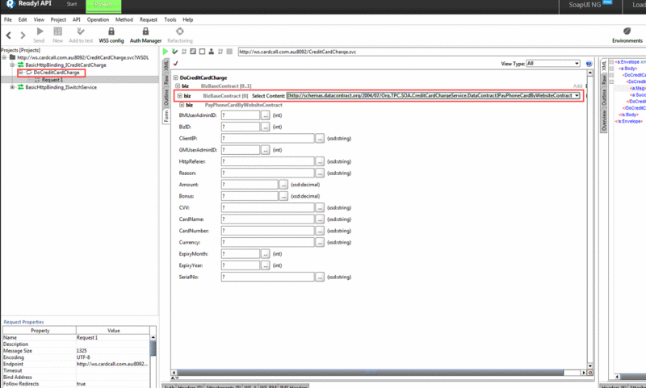Open the Operation menu
646x388 pixels.
click(98, 19)
